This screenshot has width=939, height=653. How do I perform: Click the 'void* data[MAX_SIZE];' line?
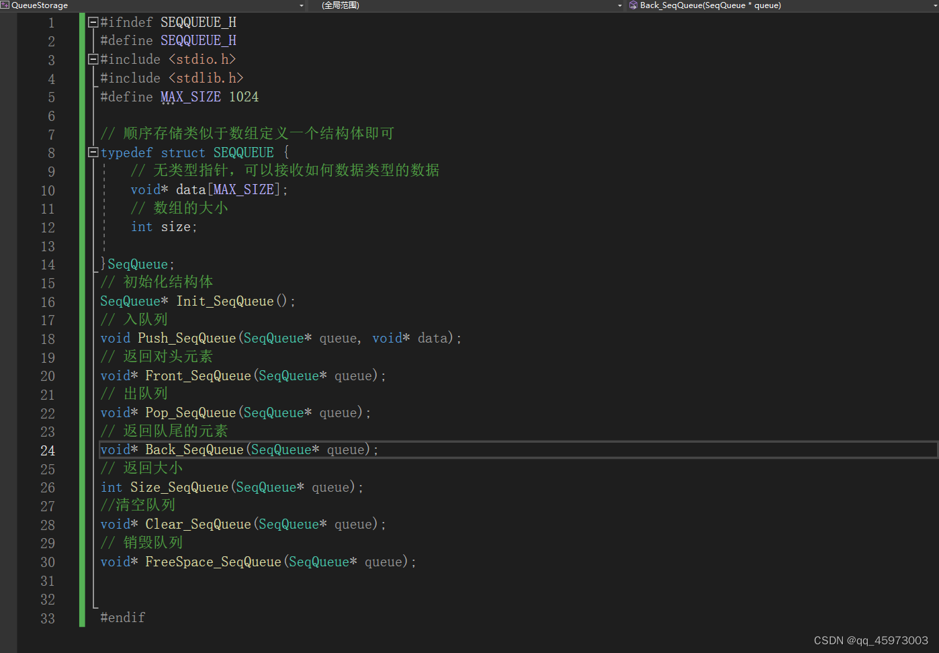pos(210,189)
